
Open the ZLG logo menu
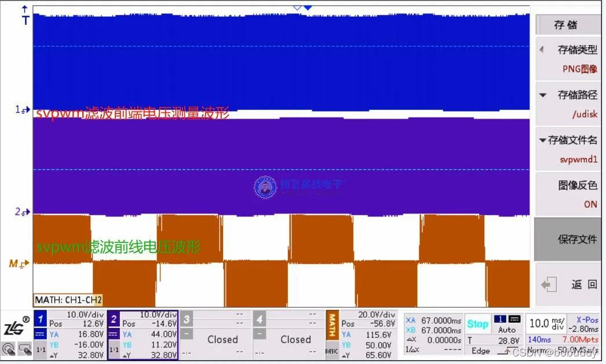16,326
